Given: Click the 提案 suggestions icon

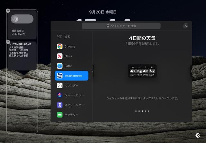Looking at the screenshot, I should 60,37.
